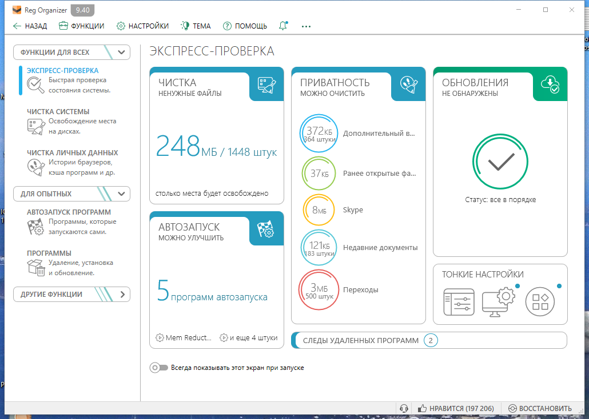Open the first Тонкие настройки tweak icon
This screenshot has height=419, width=589.
click(458, 301)
